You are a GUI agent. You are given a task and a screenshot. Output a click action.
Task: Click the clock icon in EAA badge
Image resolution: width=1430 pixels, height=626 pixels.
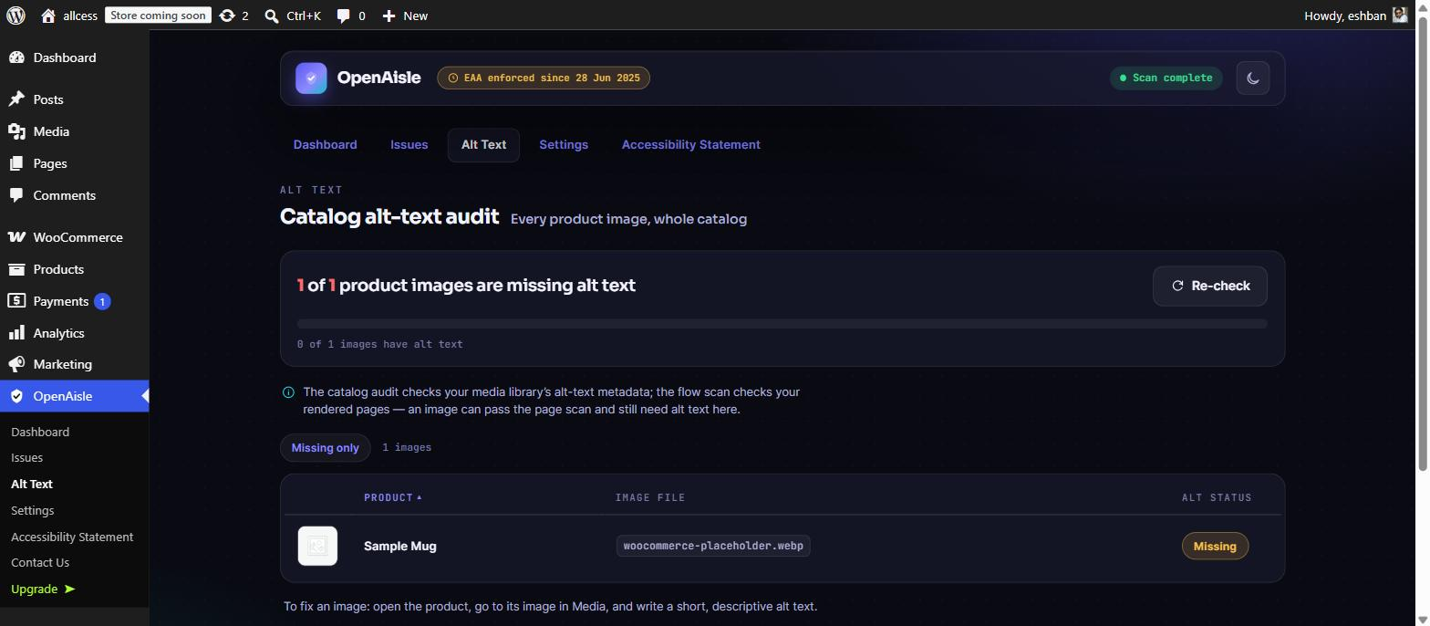click(x=453, y=78)
